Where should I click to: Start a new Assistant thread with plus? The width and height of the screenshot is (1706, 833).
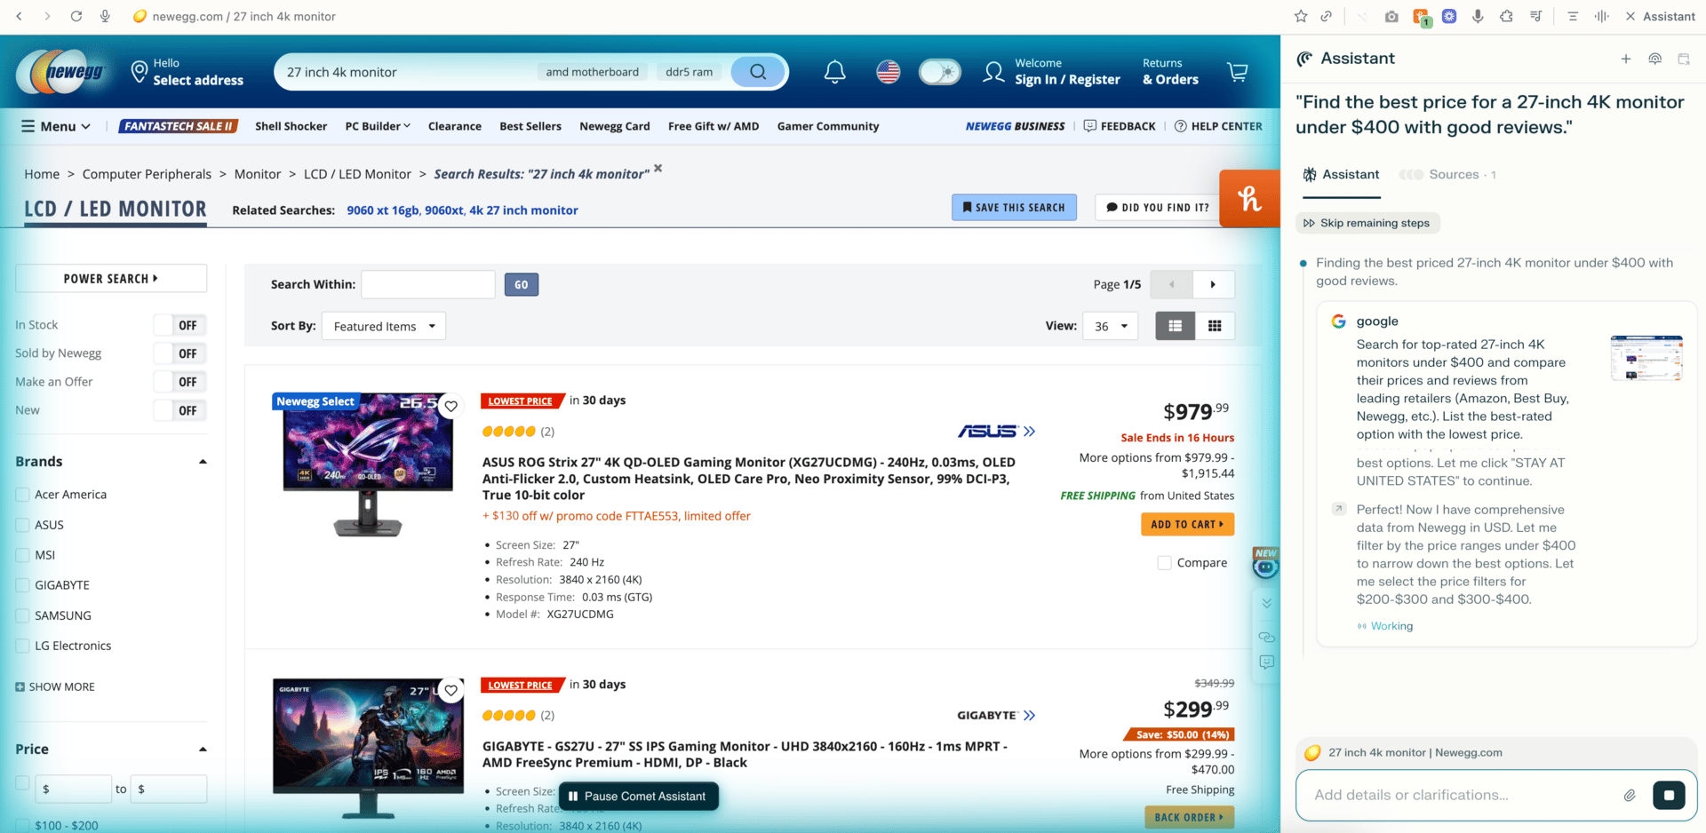1626,59
